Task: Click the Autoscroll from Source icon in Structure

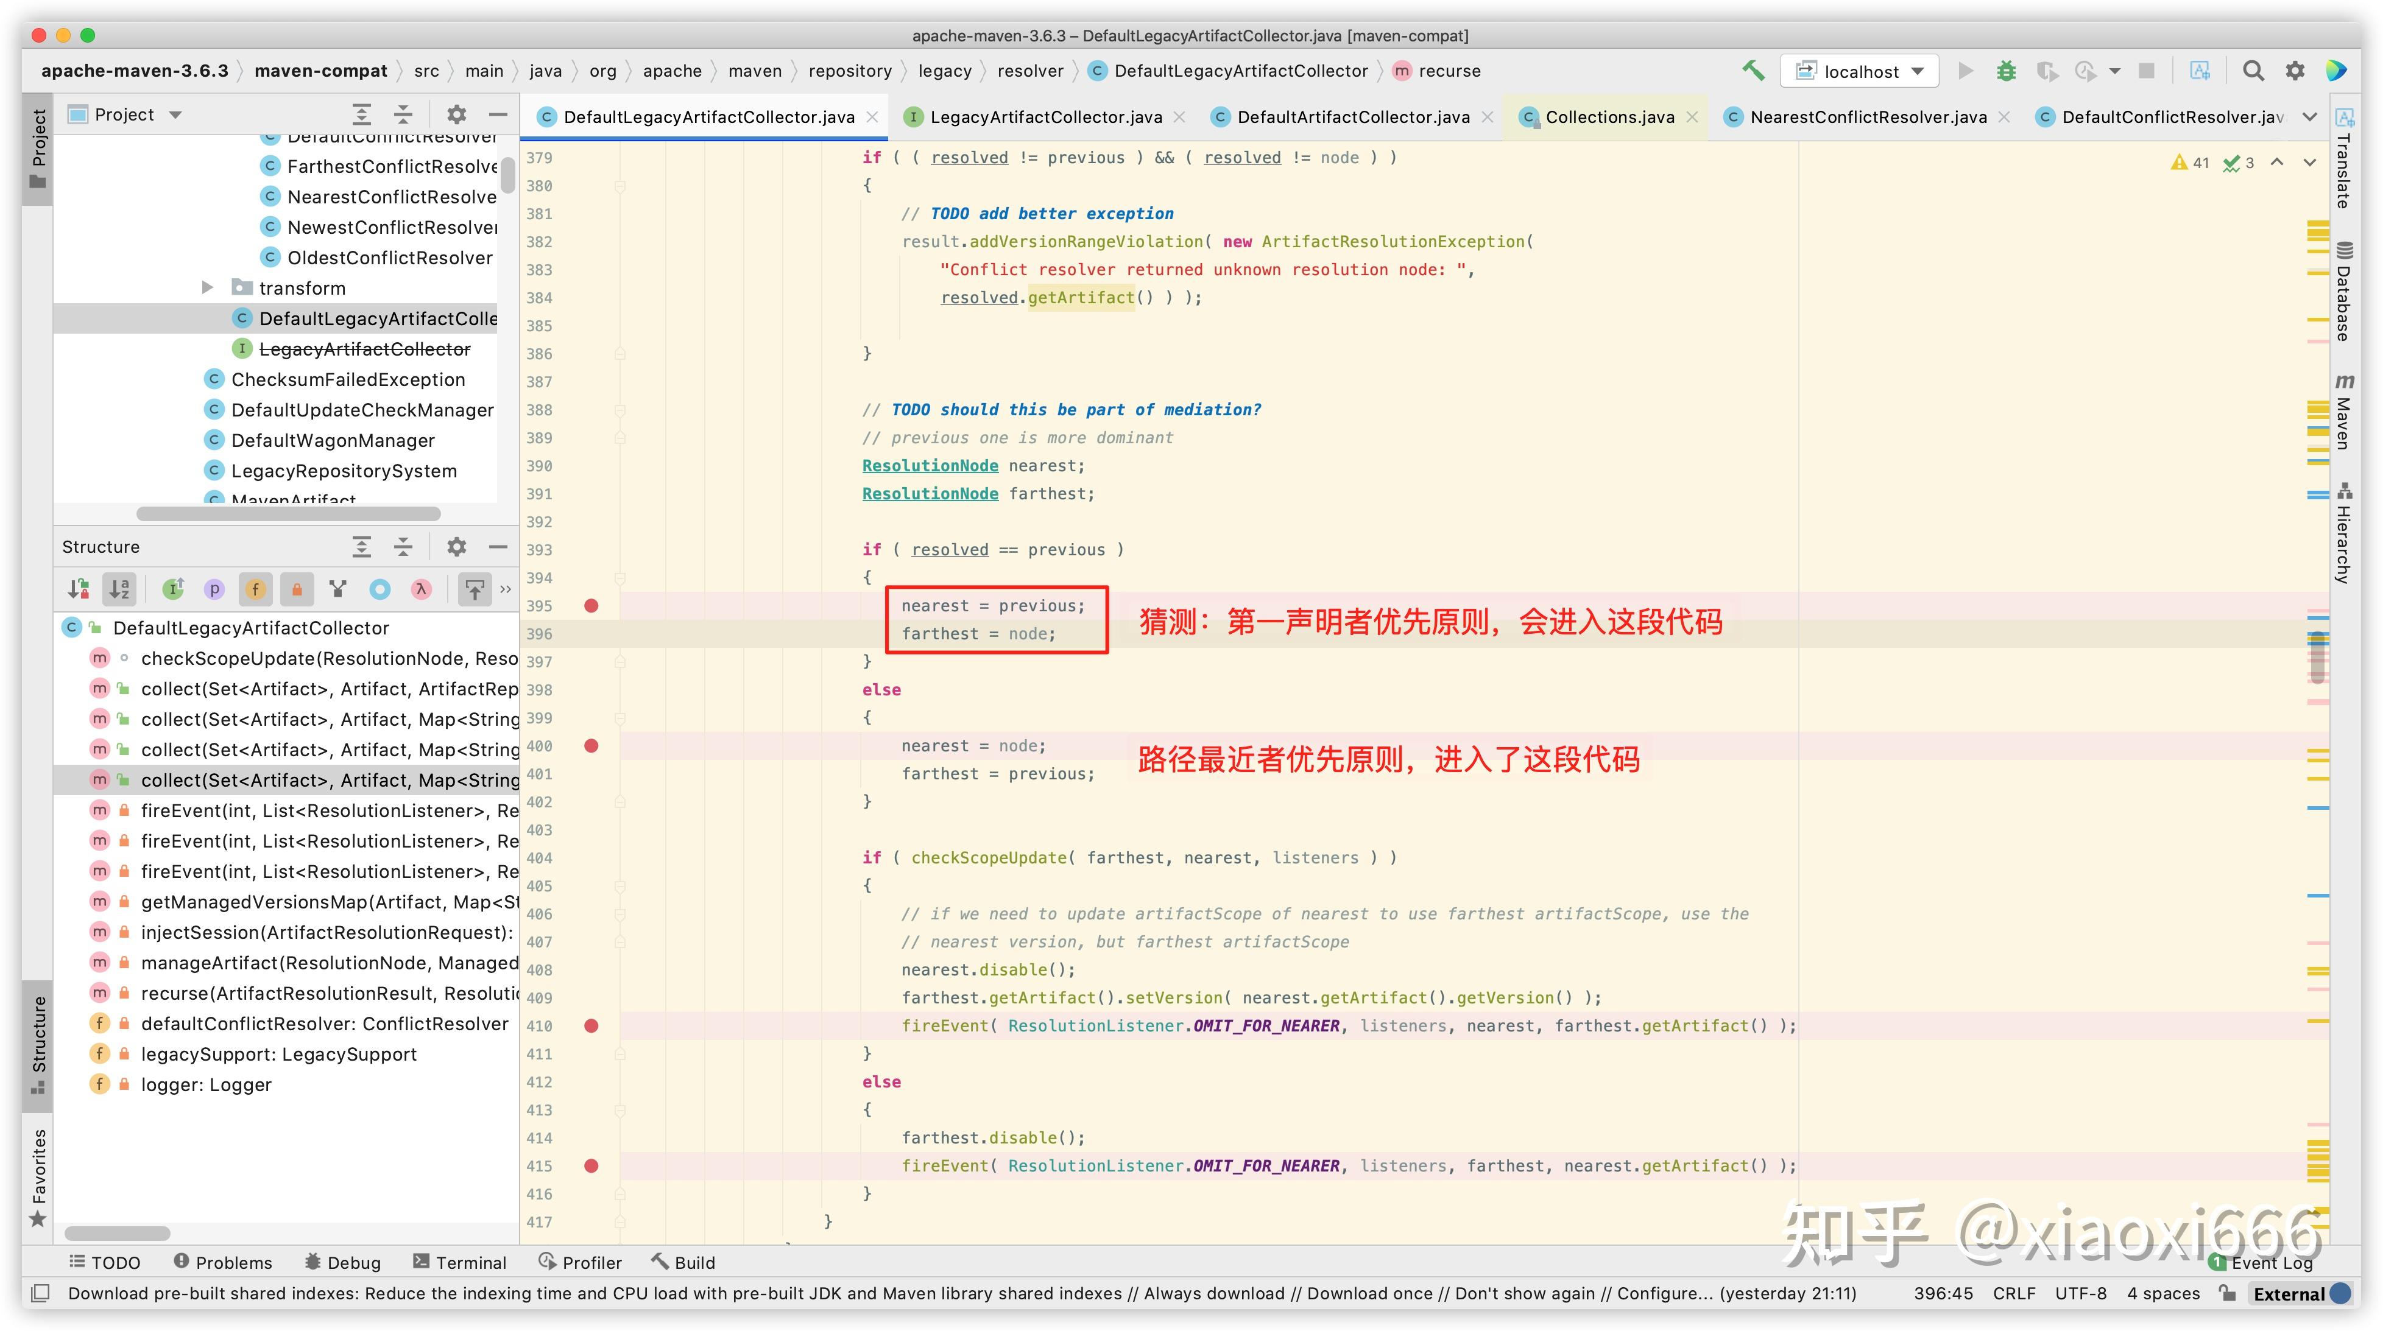Action: point(475,589)
